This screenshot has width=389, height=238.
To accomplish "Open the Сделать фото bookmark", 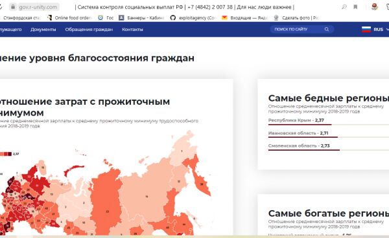I will [301, 18].
